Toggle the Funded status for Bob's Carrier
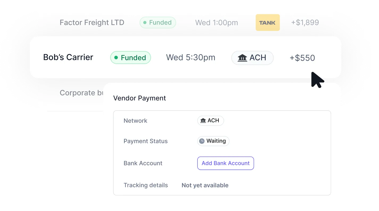This screenshot has height=211, width=379. click(130, 57)
